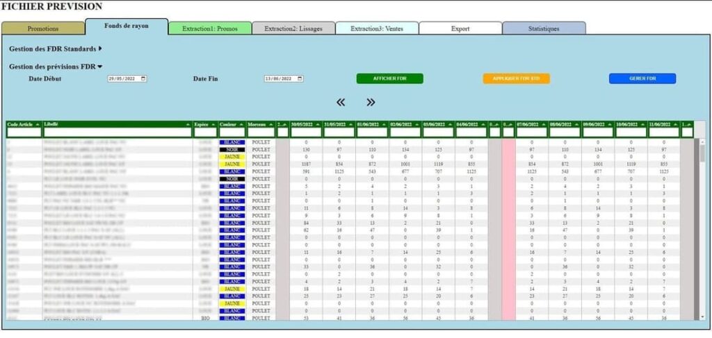Focus the Morceau filter box

261,133
